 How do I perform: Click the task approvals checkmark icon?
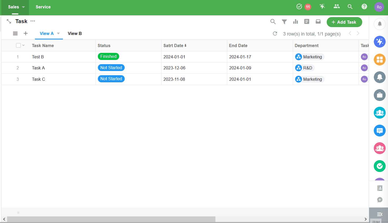(299, 7)
